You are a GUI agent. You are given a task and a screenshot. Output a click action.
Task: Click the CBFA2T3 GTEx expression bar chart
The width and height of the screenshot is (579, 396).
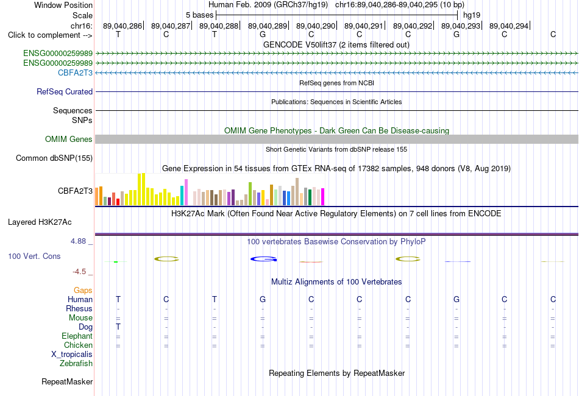[210, 189]
